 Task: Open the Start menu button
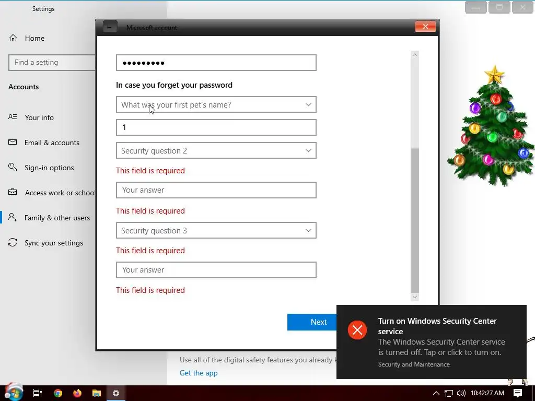[14, 392]
